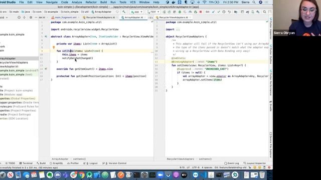
Task: Open the Version Control tool window
Action: click(x=115, y=163)
